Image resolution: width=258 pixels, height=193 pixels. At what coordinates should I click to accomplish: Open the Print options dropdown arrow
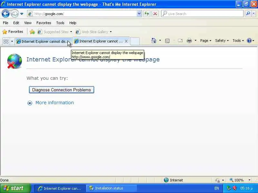tap(195, 41)
